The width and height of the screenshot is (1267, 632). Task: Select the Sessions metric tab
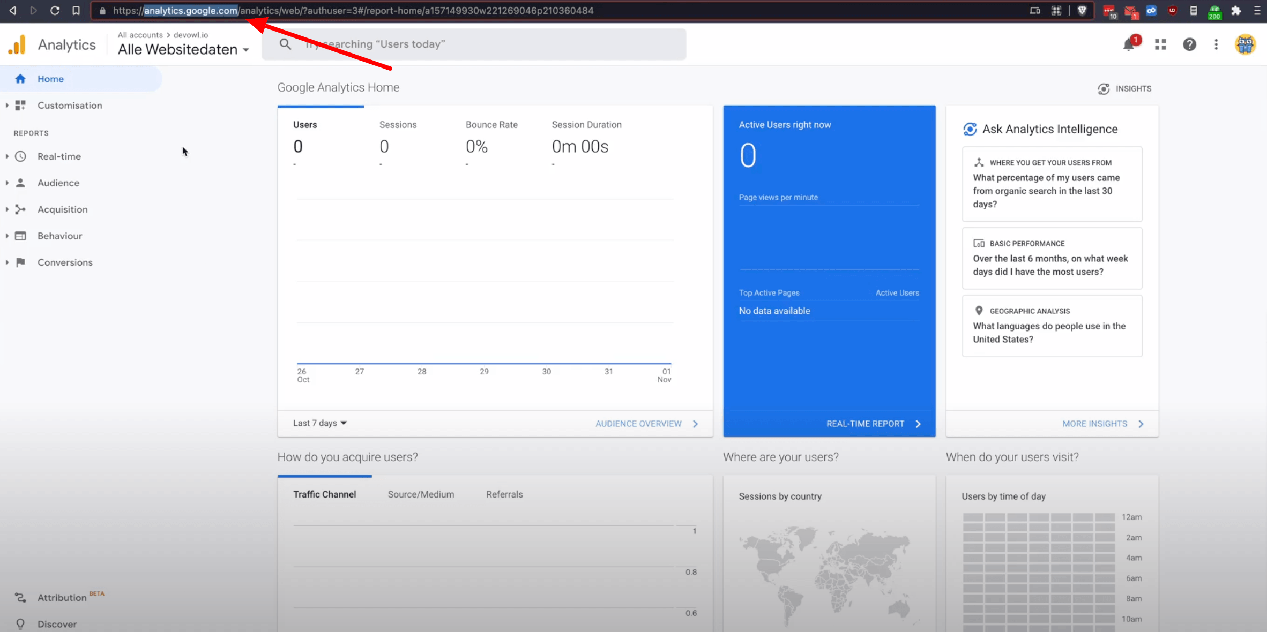point(398,125)
